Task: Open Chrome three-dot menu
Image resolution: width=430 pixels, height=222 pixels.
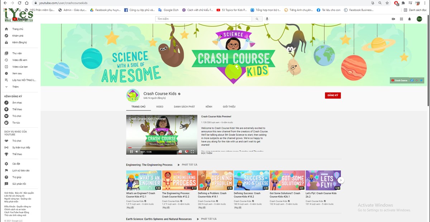Action: pyautogui.click(x=425, y=3)
